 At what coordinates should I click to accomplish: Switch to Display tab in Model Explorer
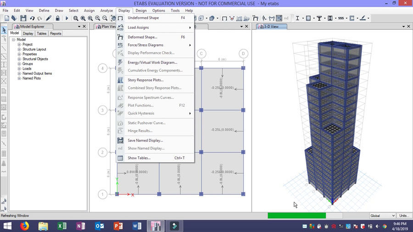click(28, 33)
